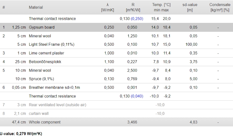
Task: Click the λ [W/mK] column header
Action: point(107,7)
